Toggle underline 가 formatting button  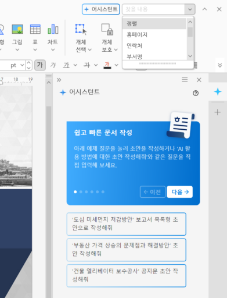tap(66, 65)
